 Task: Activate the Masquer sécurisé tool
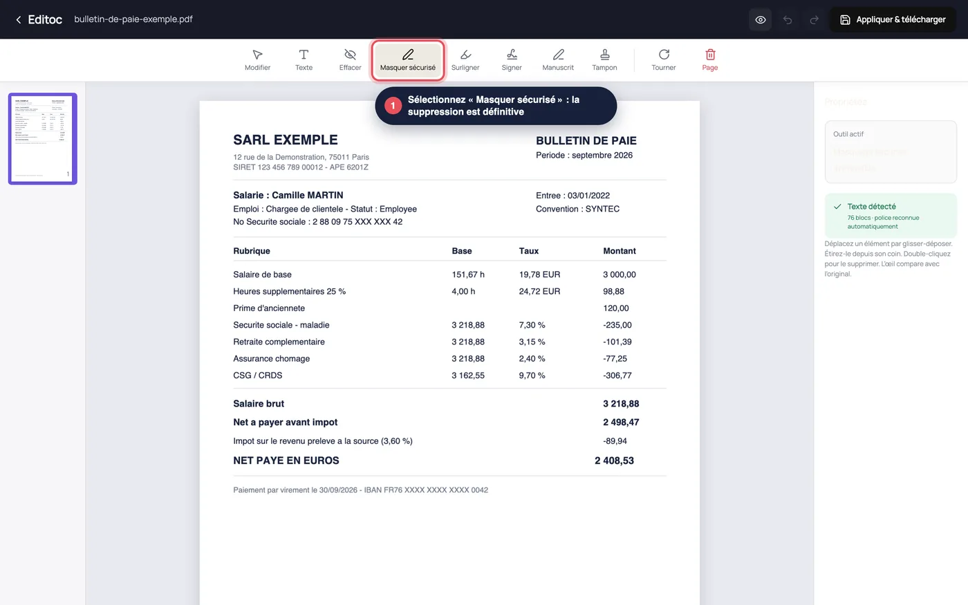pyautogui.click(x=408, y=60)
